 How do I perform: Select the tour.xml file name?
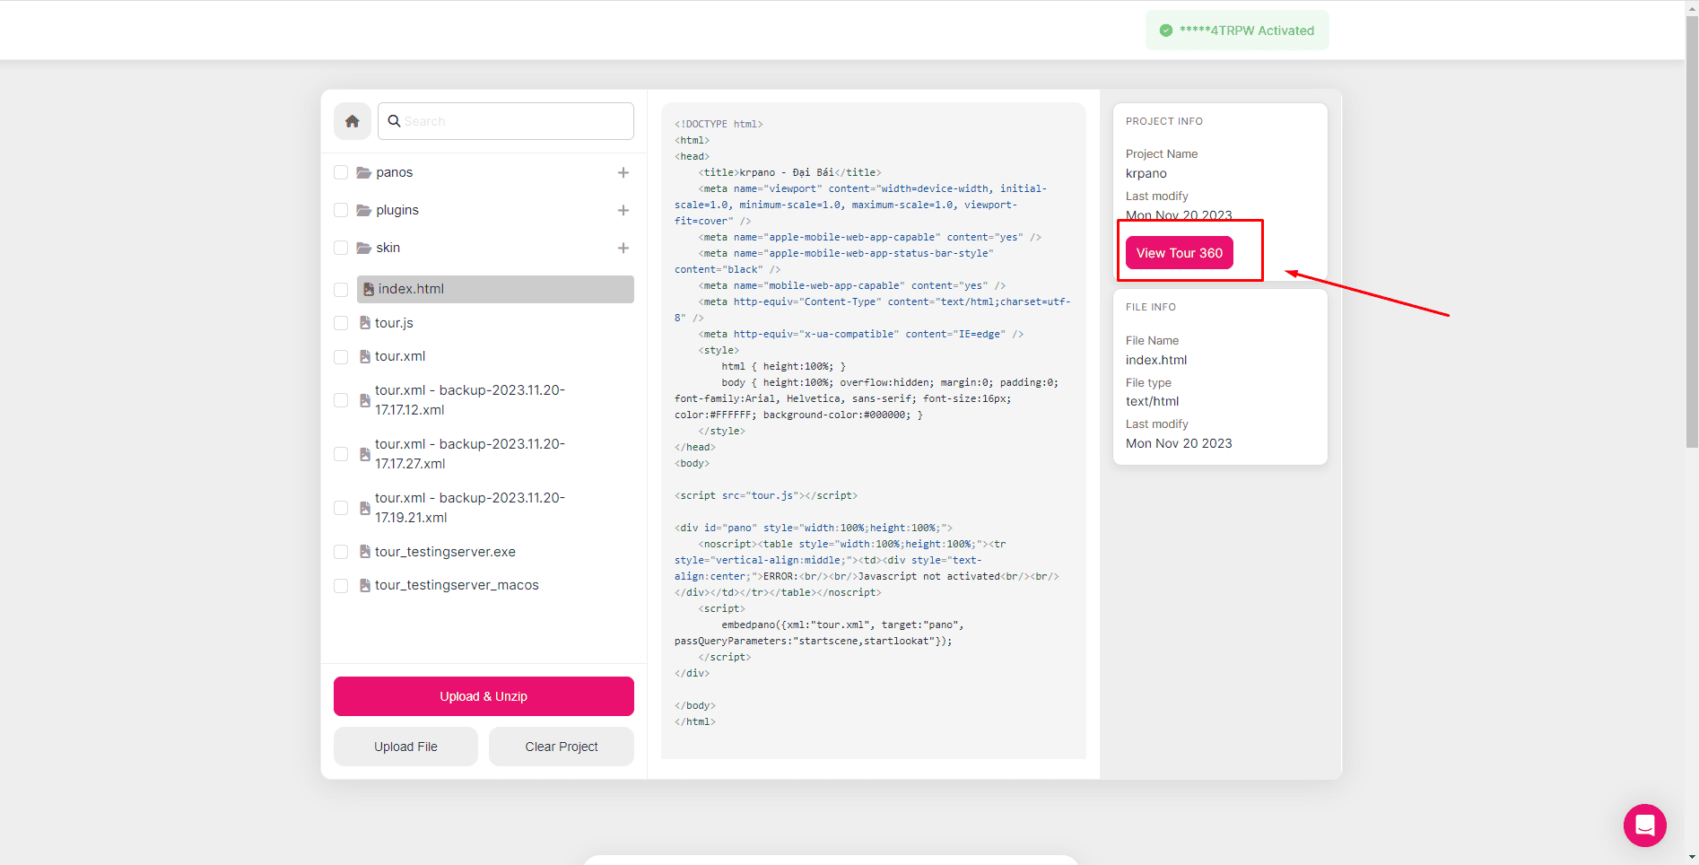pyautogui.click(x=400, y=356)
